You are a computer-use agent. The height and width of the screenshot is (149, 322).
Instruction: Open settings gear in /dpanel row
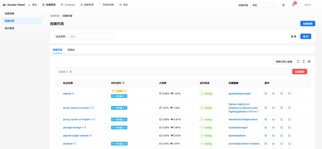click(x=265, y=93)
